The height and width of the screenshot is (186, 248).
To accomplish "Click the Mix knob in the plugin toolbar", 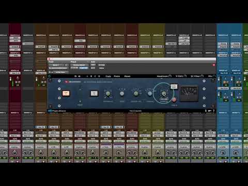I will [214, 76].
